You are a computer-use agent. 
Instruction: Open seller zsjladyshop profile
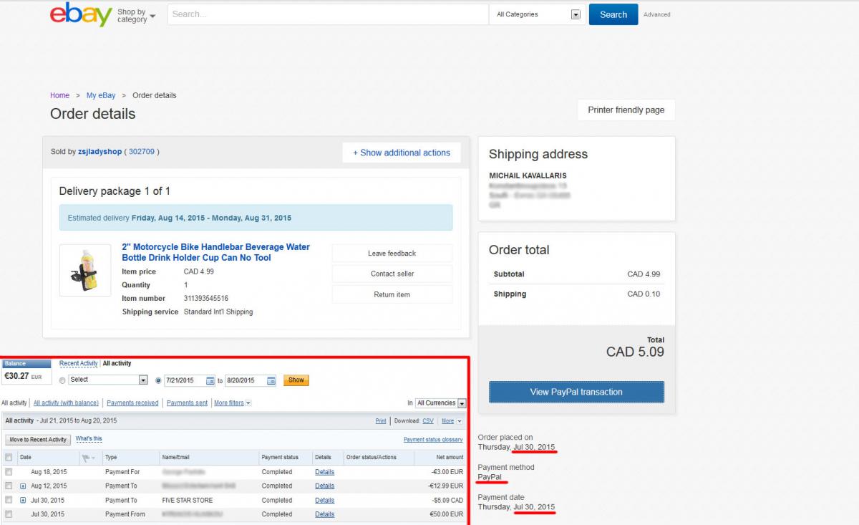point(100,152)
